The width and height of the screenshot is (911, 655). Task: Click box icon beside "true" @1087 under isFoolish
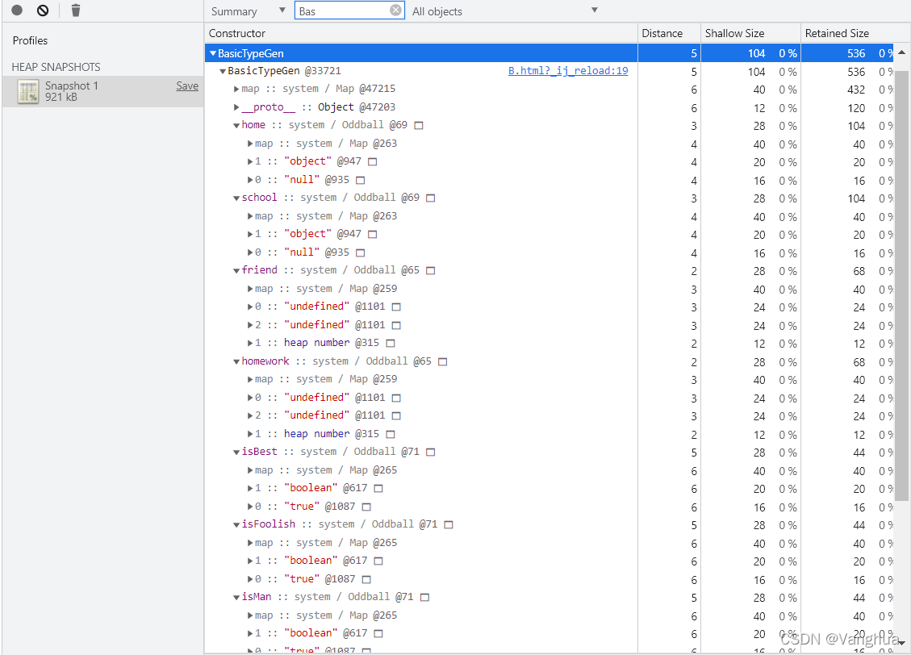click(366, 579)
